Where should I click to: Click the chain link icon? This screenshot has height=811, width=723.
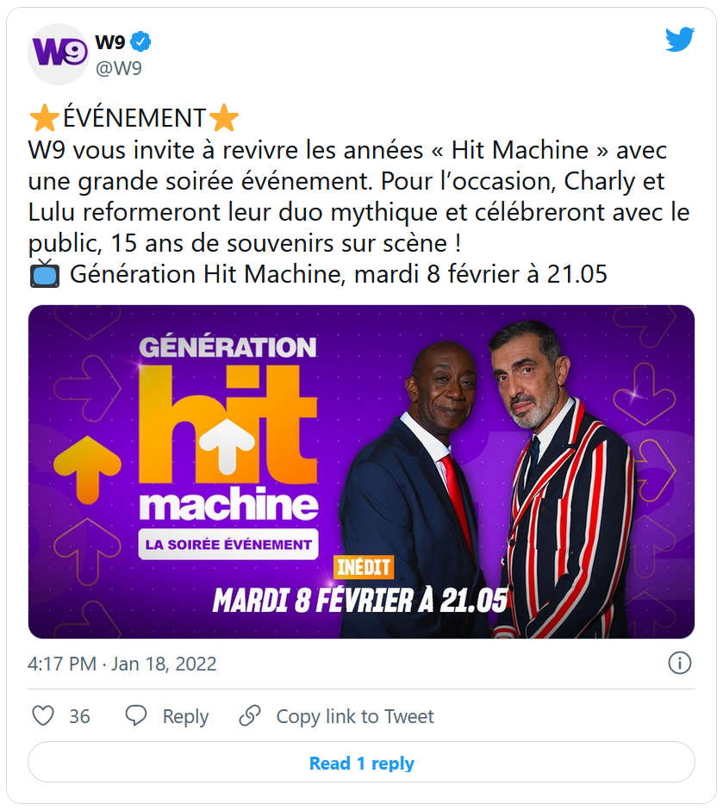250,716
